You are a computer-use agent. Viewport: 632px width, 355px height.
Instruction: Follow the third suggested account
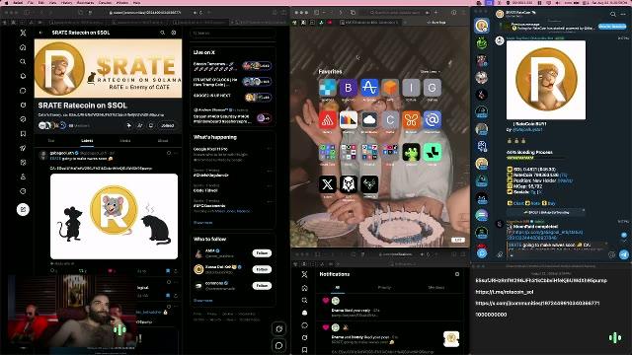pos(262,286)
